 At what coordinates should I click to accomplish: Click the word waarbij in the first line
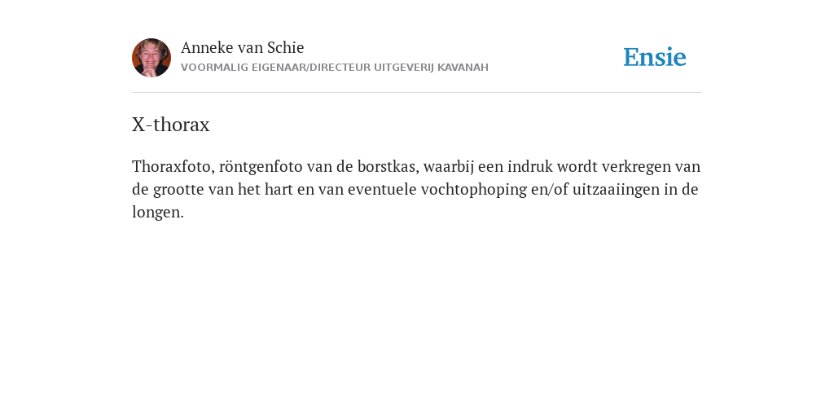click(x=449, y=166)
